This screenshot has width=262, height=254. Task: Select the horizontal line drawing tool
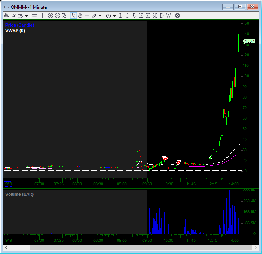pyautogui.click(x=35, y=16)
